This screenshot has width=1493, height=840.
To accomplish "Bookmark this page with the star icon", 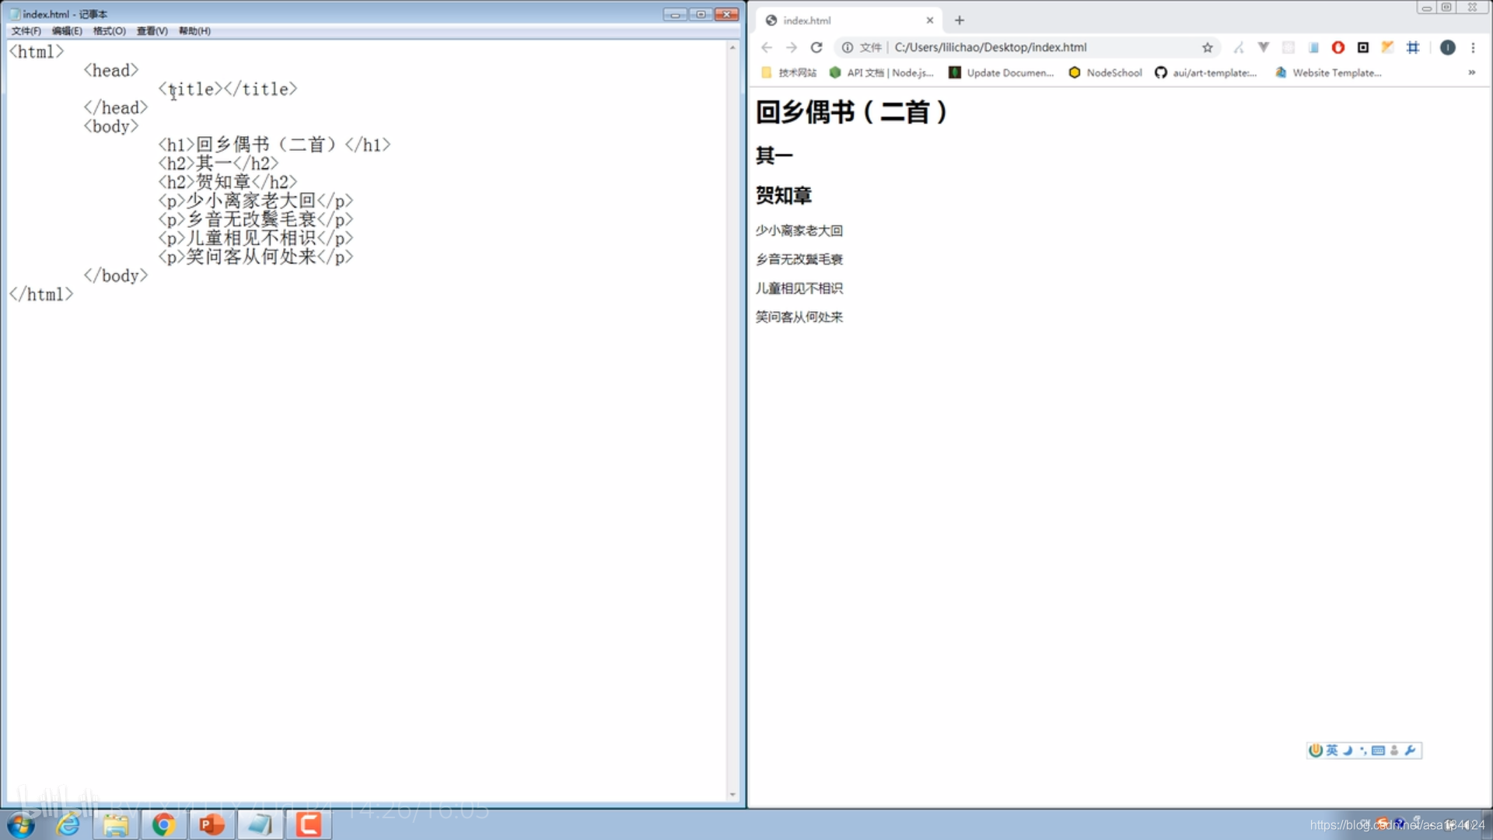I will pos(1208,47).
